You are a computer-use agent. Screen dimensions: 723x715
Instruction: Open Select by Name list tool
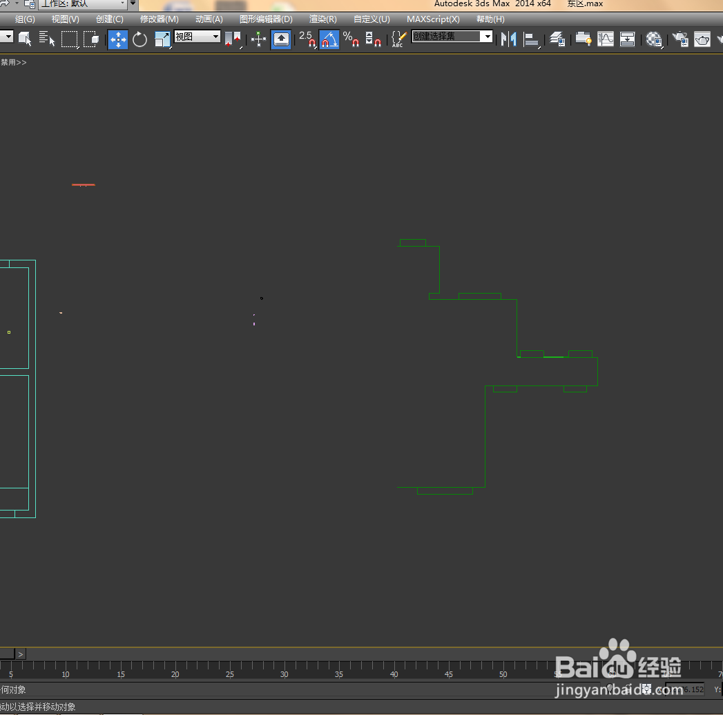pyautogui.click(x=46, y=39)
